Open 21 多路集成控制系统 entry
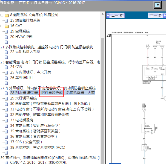 coord(47,47)
